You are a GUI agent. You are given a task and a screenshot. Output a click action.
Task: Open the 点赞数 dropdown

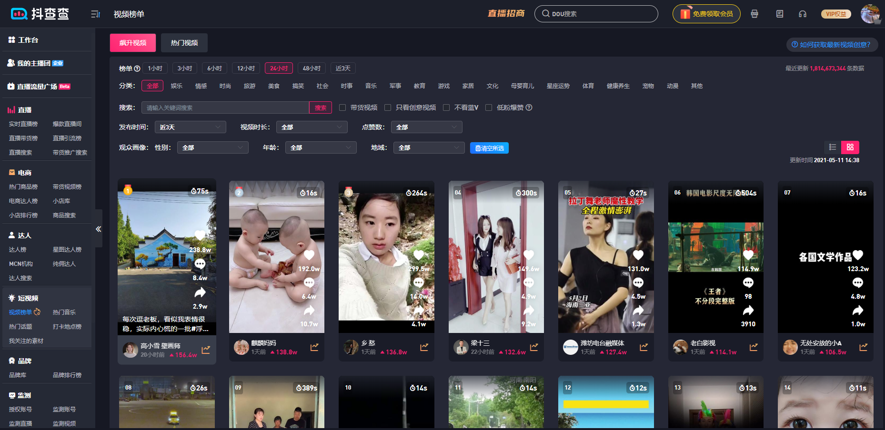click(426, 127)
